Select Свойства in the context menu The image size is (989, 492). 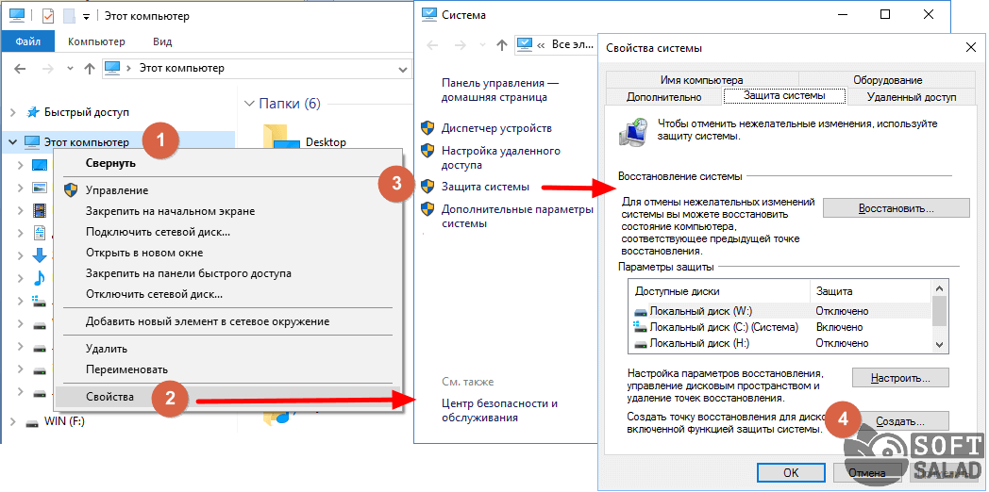[x=110, y=397]
